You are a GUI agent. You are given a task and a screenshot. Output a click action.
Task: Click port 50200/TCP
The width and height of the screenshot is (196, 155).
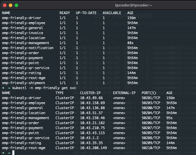(x=151, y=108)
